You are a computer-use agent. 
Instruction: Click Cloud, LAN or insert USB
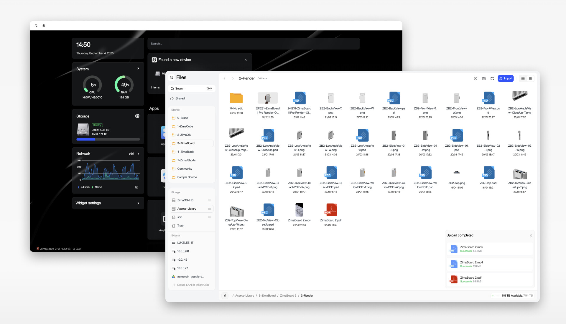(x=191, y=285)
